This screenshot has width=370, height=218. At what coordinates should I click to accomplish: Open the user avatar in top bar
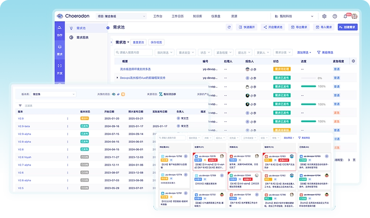click(x=354, y=16)
